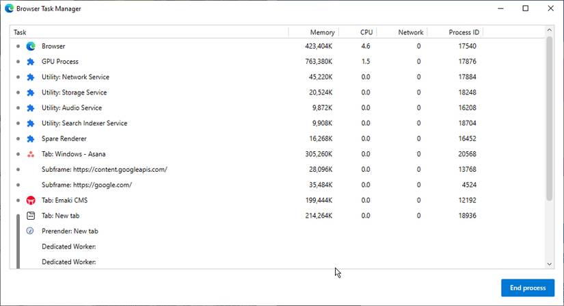Sort by Process ID column header
The width and height of the screenshot is (564, 306).
pyautogui.click(x=464, y=32)
